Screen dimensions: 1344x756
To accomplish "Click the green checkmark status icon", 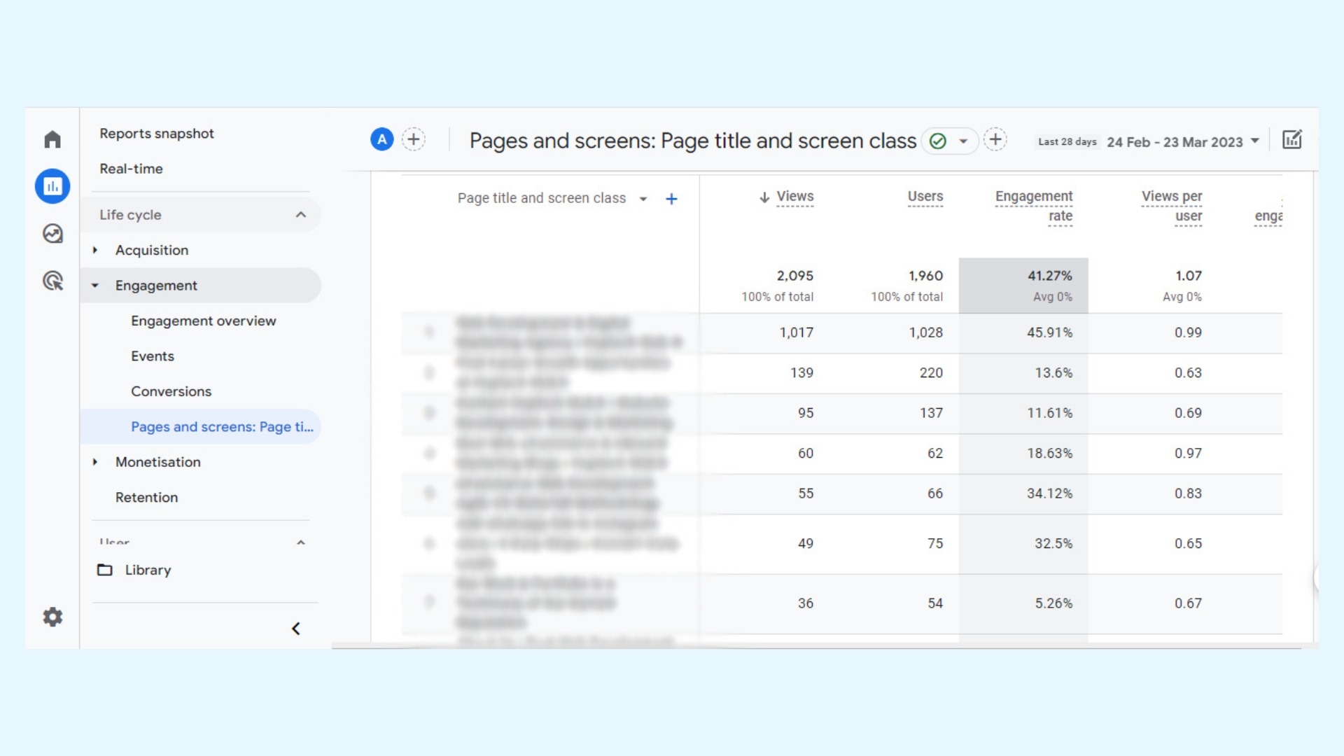I will tap(938, 140).
